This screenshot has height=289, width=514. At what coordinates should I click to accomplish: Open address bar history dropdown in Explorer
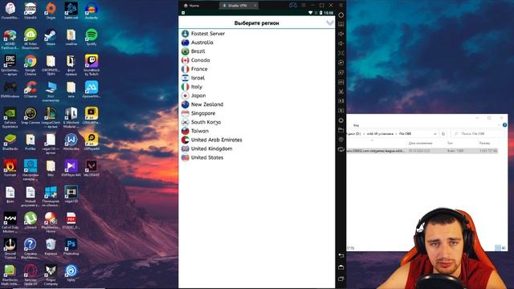point(435,134)
